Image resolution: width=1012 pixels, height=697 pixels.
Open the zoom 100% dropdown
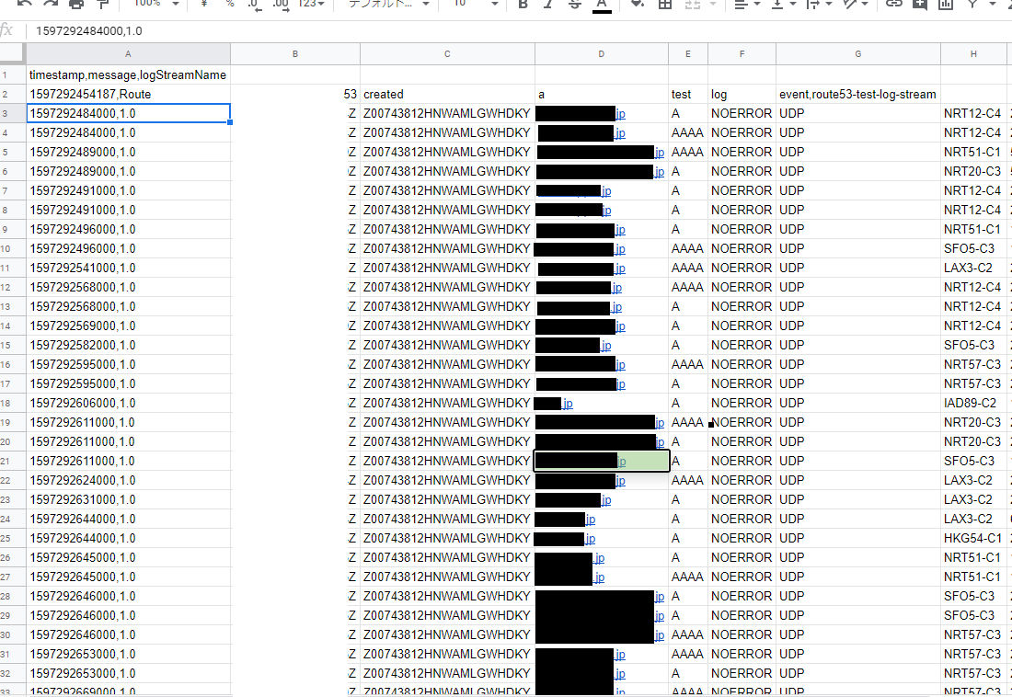pyautogui.click(x=155, y=4)
